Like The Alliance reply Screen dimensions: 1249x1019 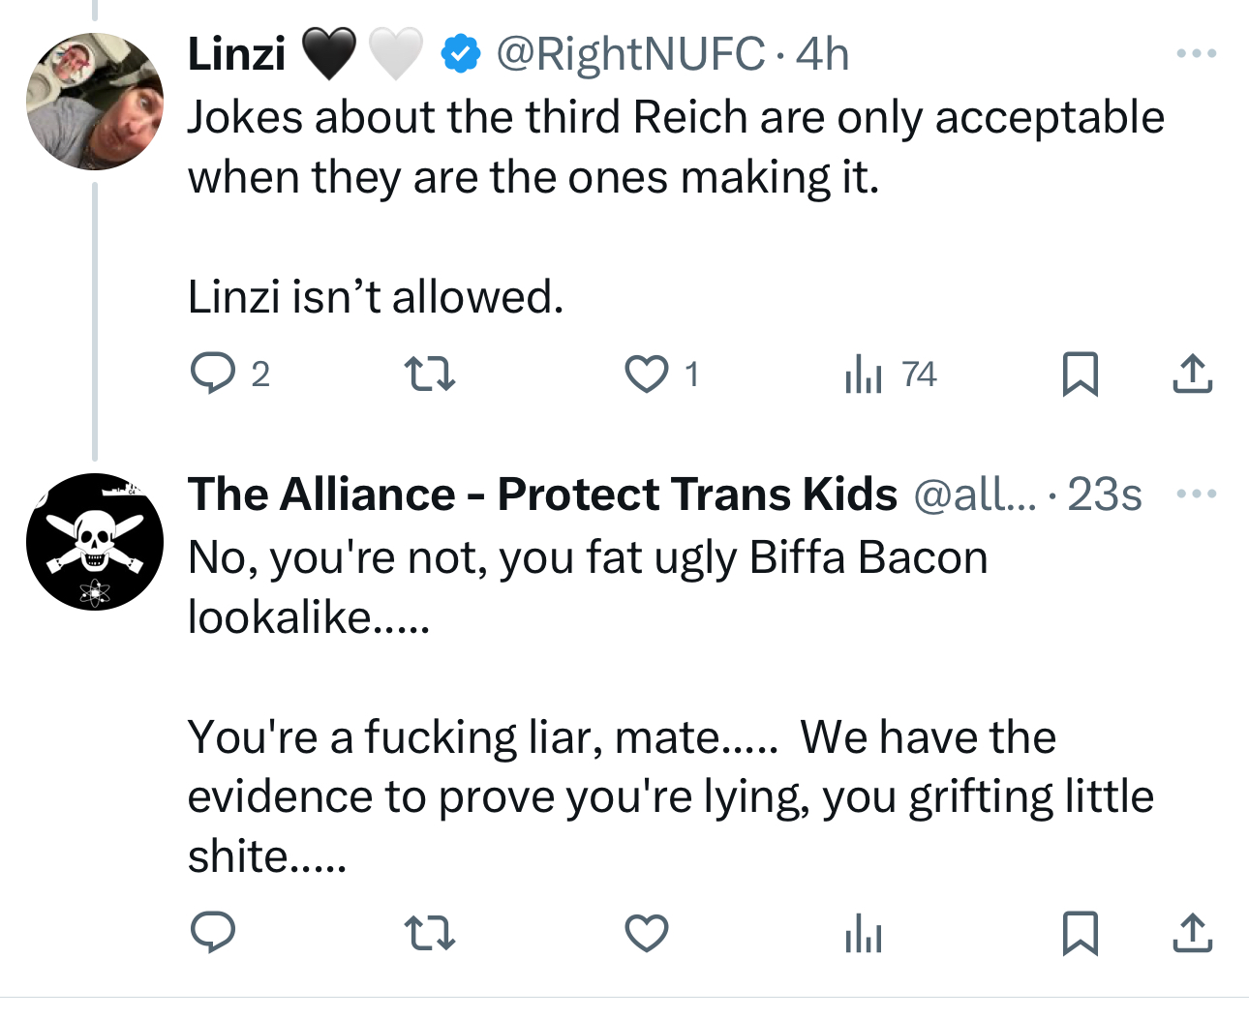[x=646, y=933]
